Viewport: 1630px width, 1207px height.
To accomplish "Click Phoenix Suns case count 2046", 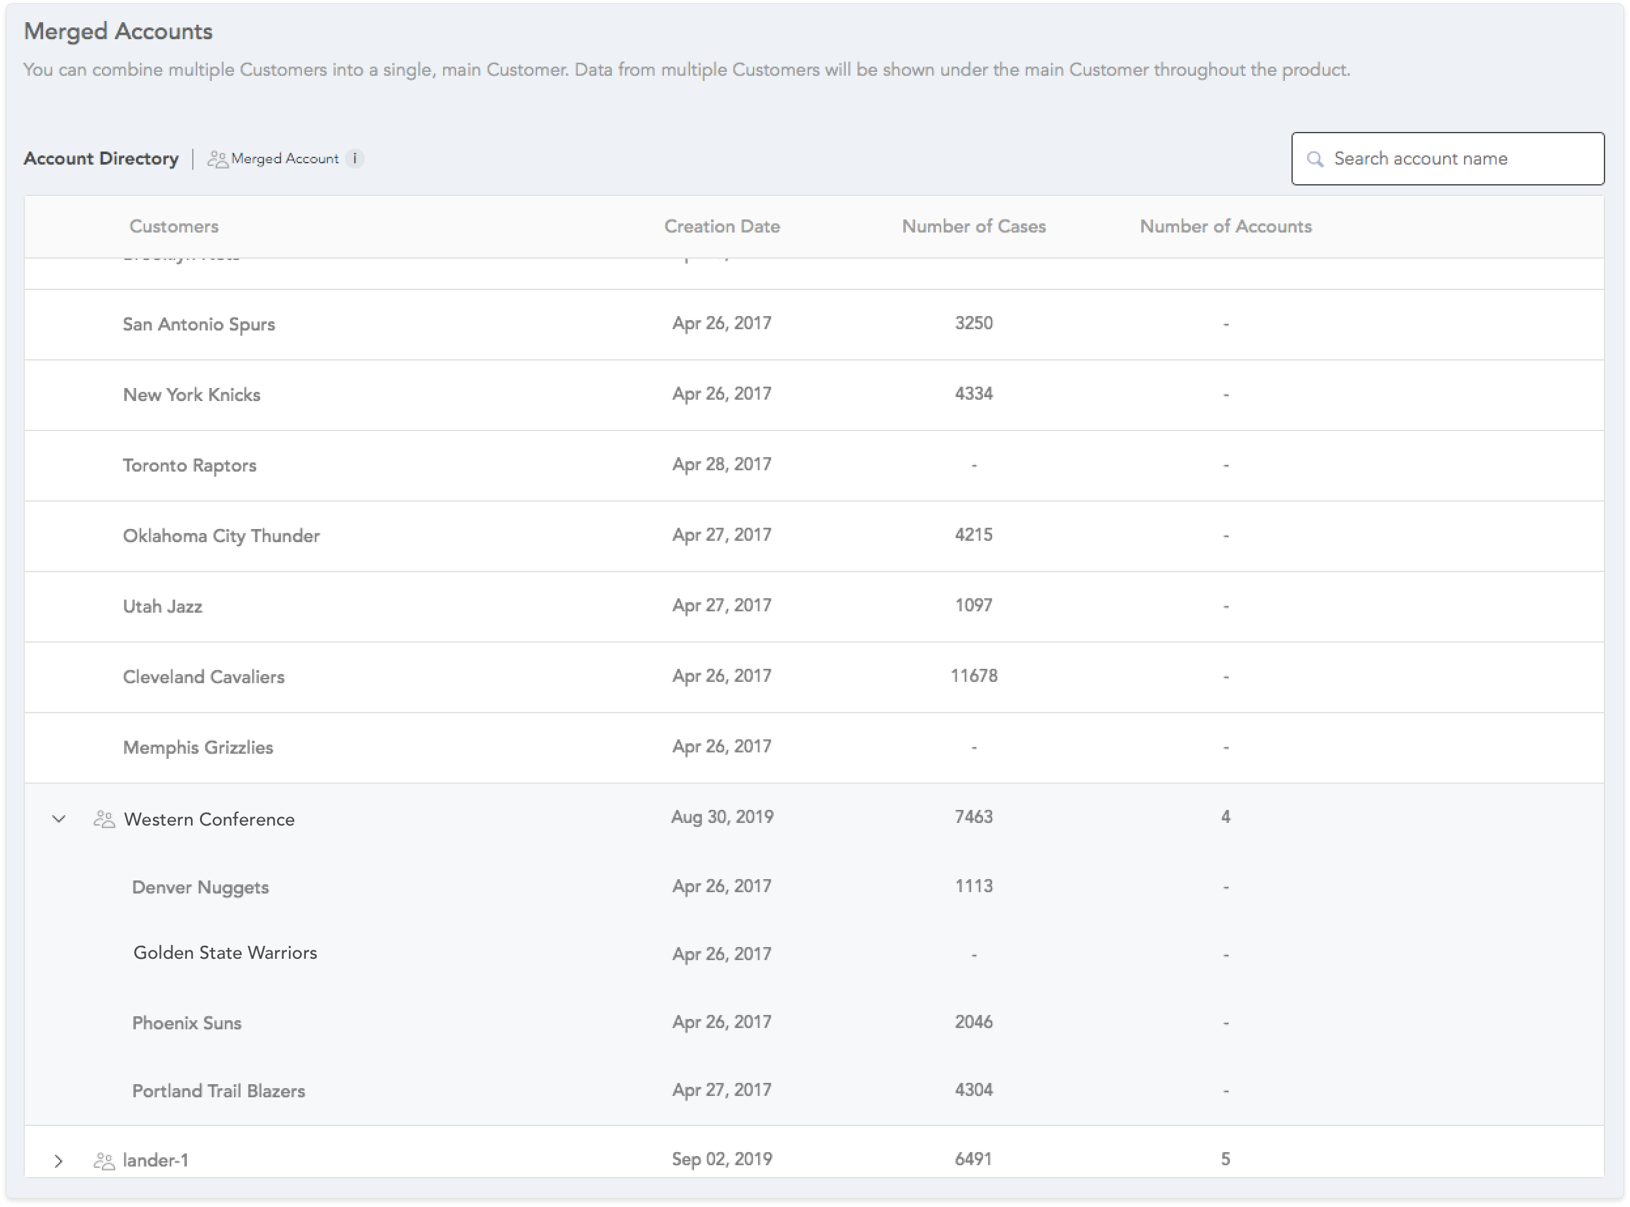I will (974, 1022).
